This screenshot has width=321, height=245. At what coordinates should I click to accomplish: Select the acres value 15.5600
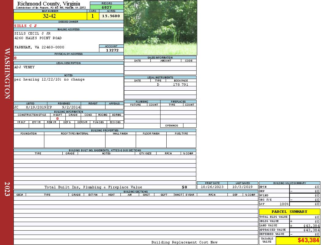pyautogui.click(x=111, y=16)
